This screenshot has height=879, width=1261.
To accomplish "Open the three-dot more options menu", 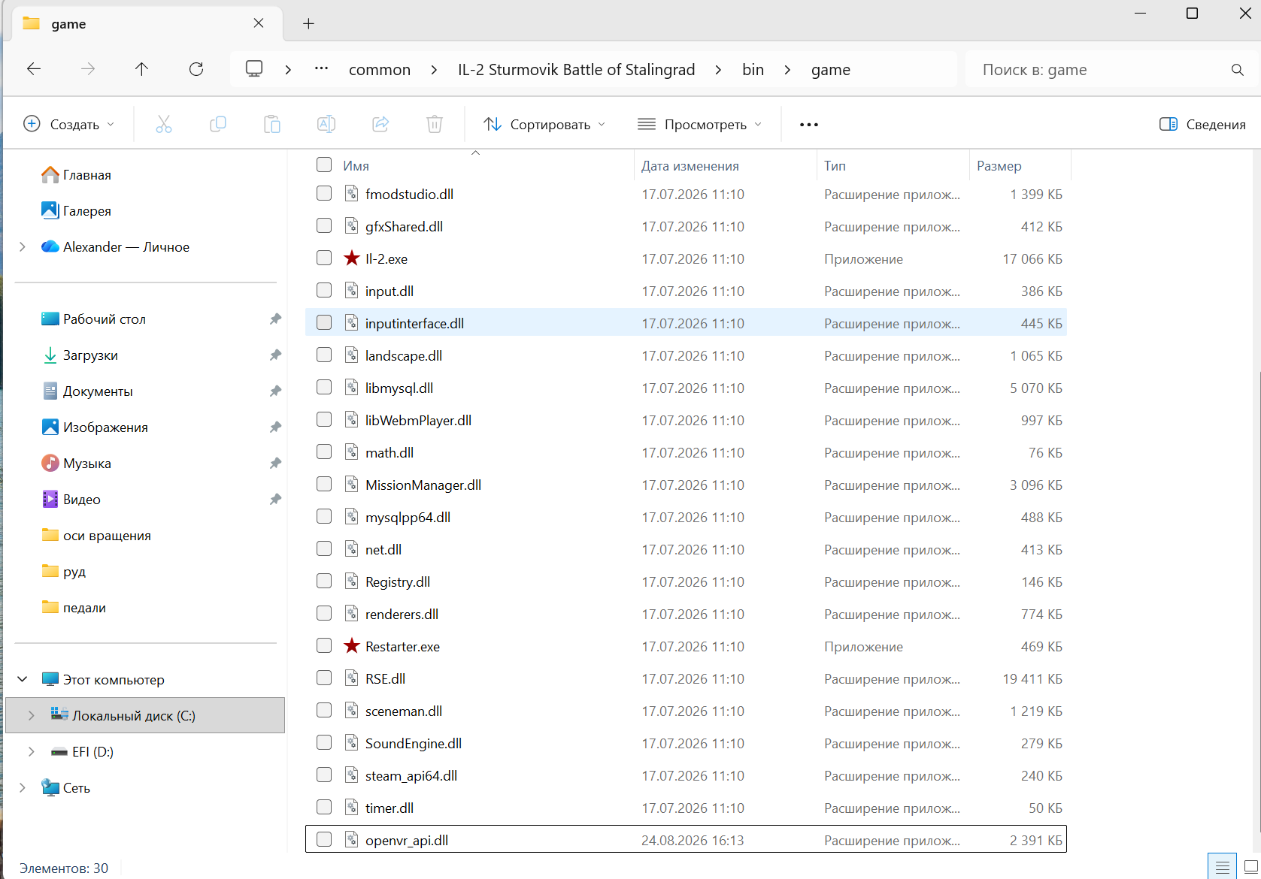I will [809, 125].
